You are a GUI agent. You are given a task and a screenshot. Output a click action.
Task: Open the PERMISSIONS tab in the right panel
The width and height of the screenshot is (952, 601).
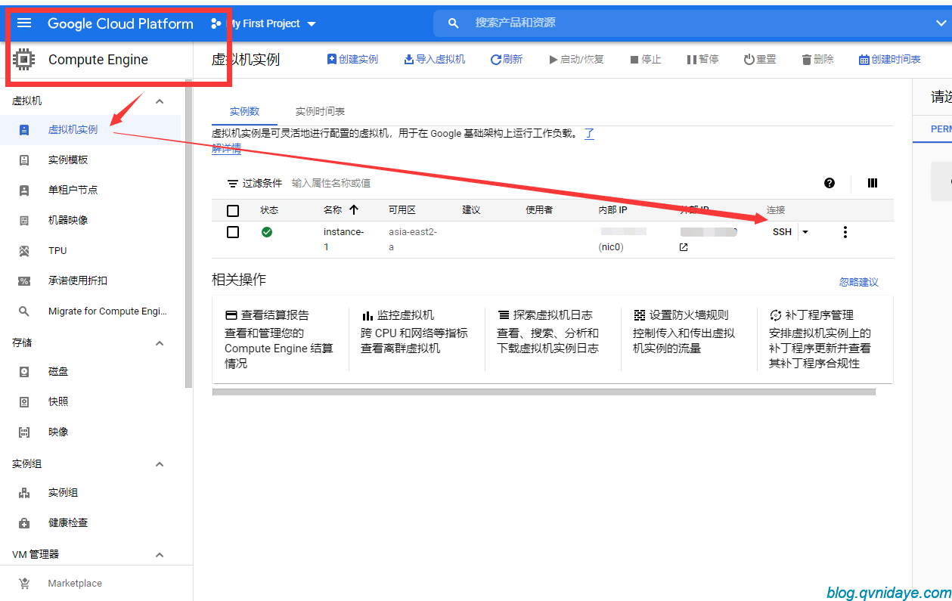[941, 129]
